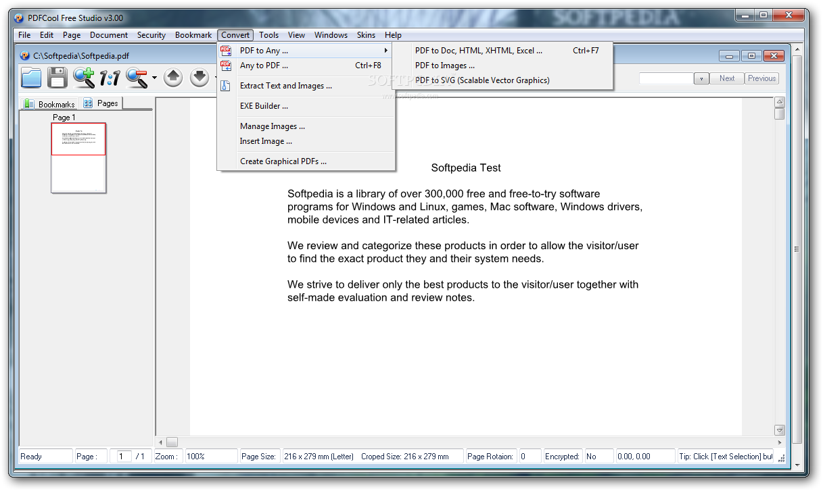
Task: Click the document icon beside C:\Softpedia\Softpedia.pdf
Action: (25, 56)
